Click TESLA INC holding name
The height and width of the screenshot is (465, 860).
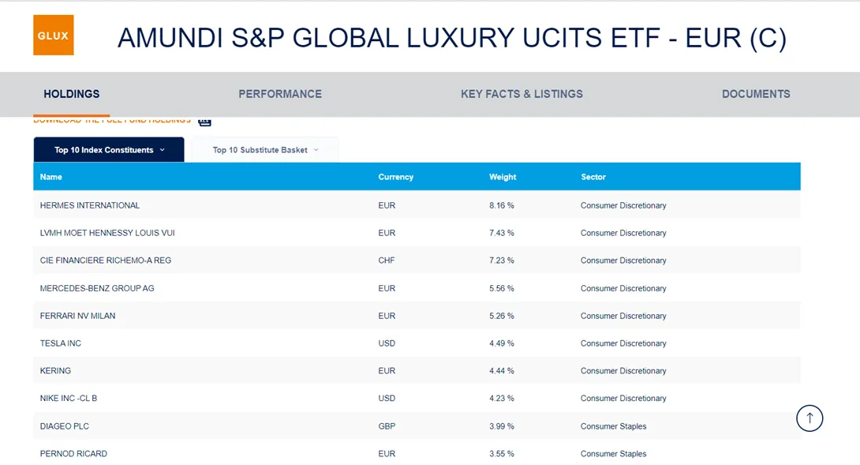tap(60, 343)
